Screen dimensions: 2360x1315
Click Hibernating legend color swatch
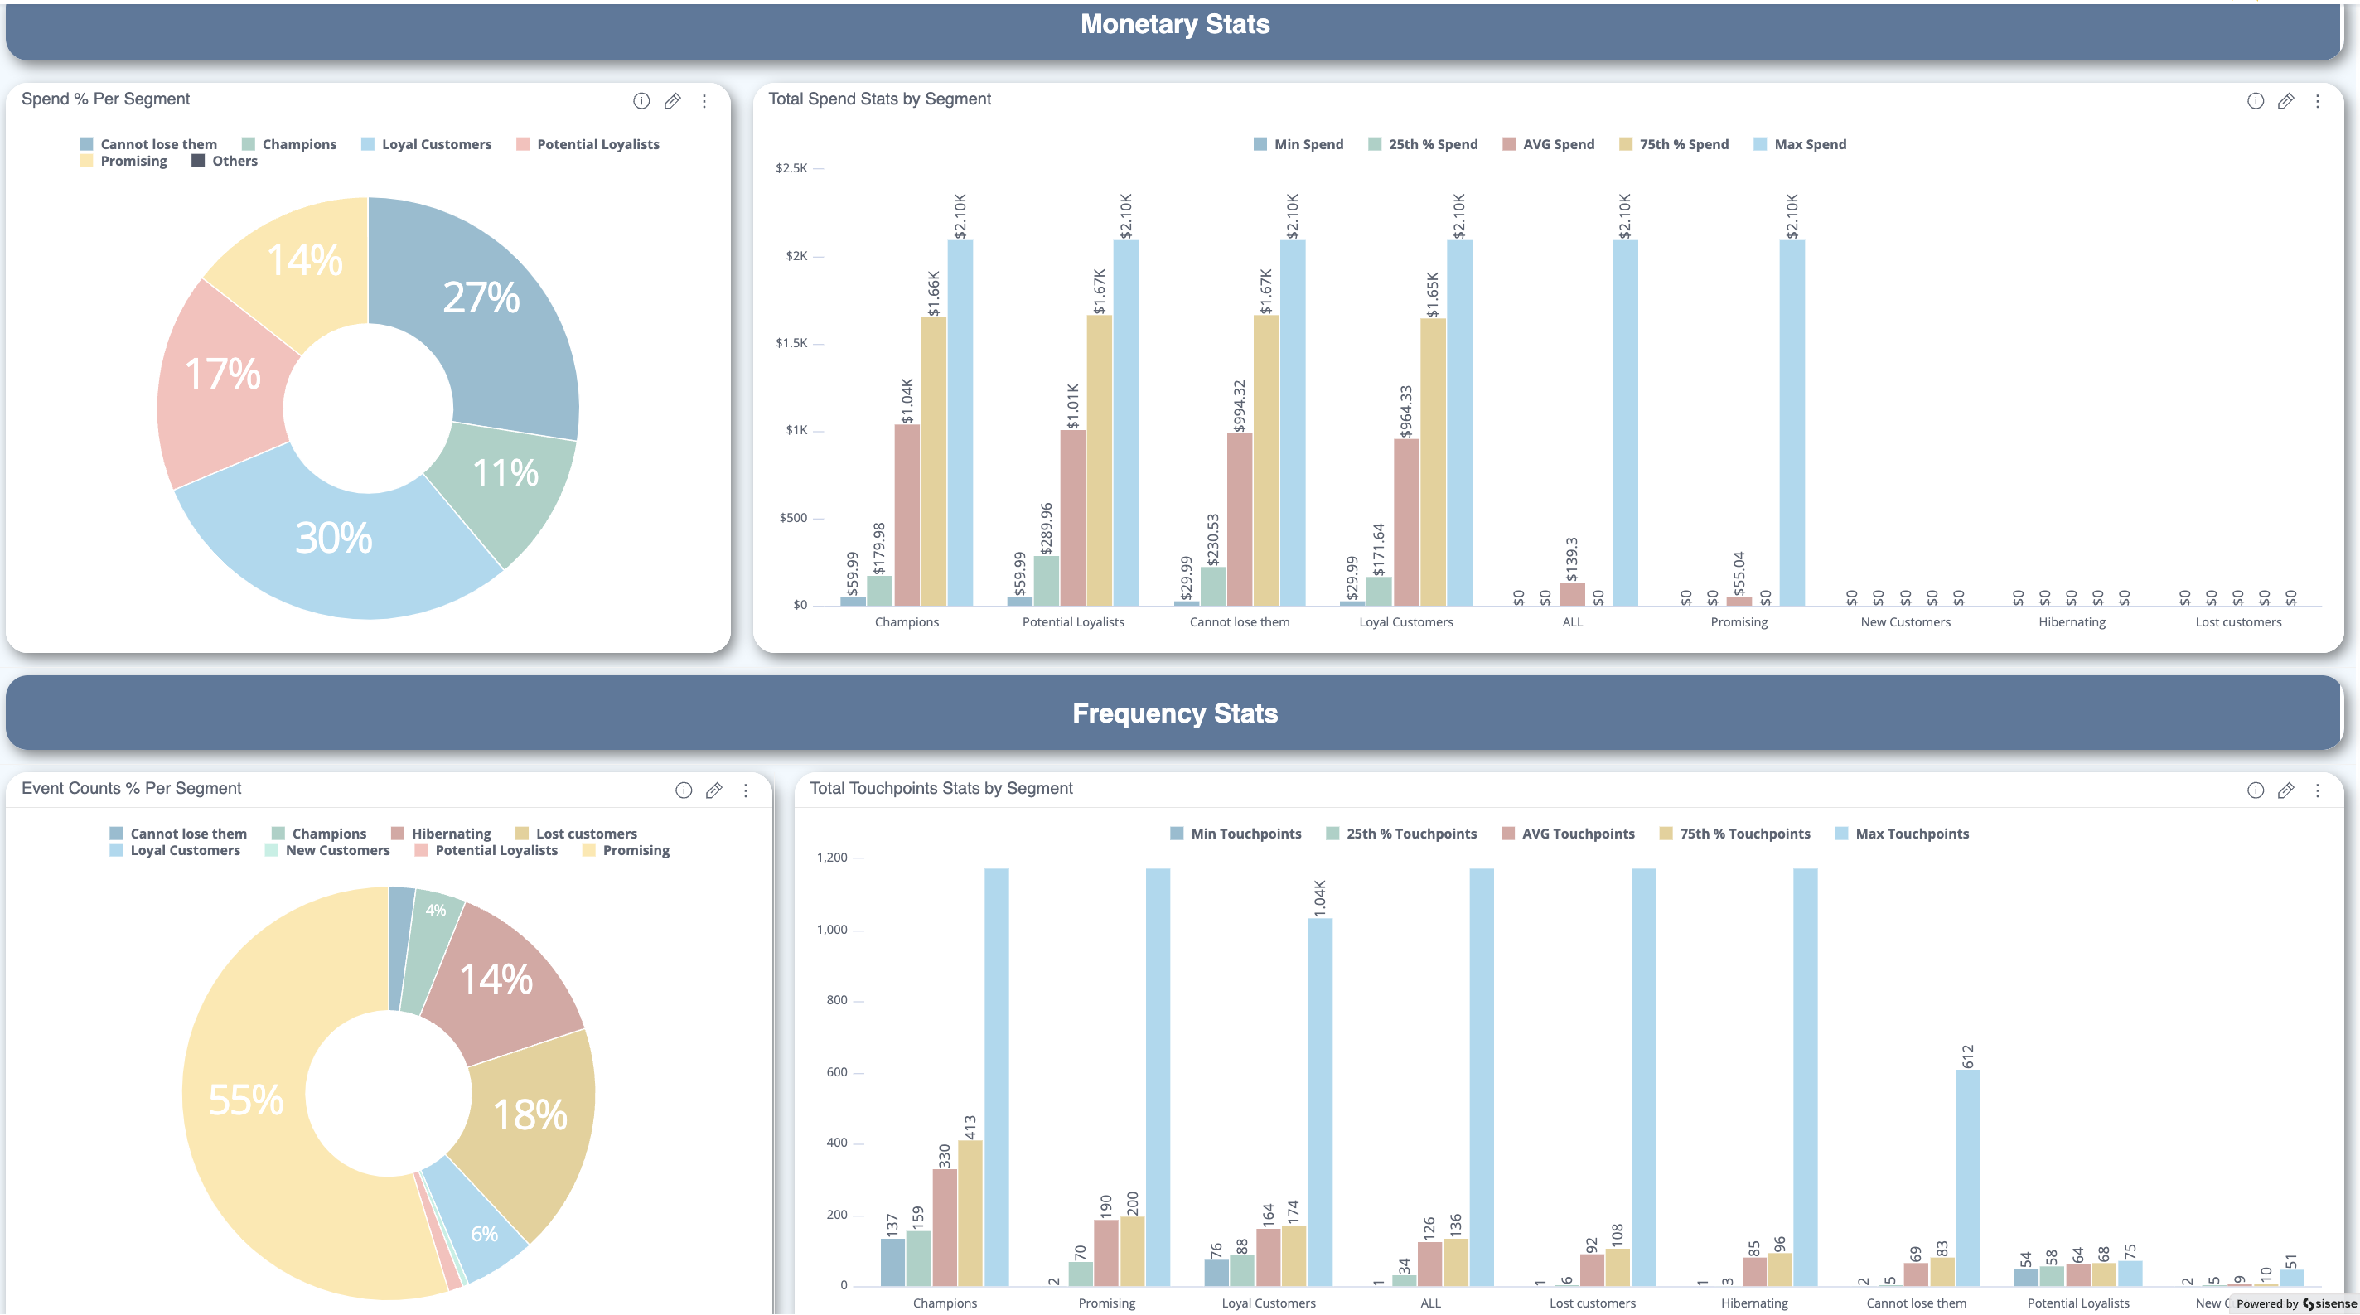click(398, 833)
